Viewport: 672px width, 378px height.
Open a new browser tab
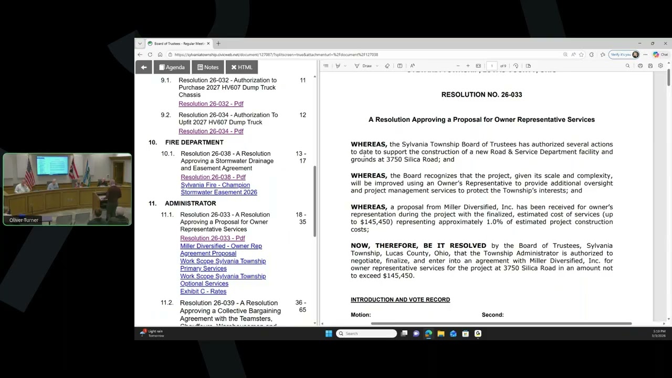click(x=218, y=44)
